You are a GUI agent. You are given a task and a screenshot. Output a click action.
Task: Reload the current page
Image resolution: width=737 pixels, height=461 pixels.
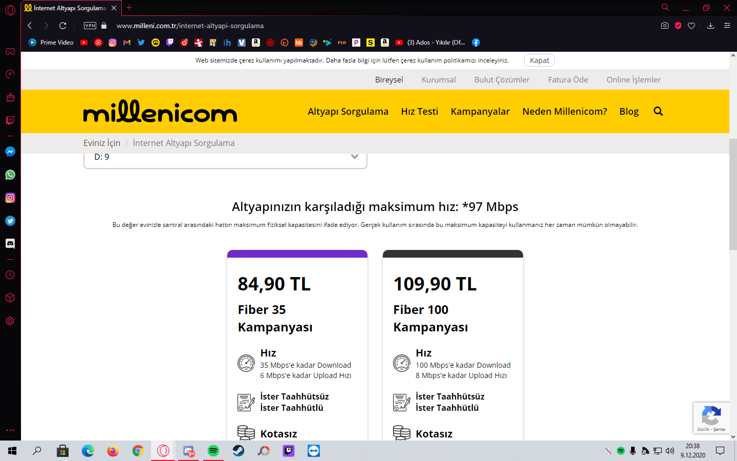63,26
